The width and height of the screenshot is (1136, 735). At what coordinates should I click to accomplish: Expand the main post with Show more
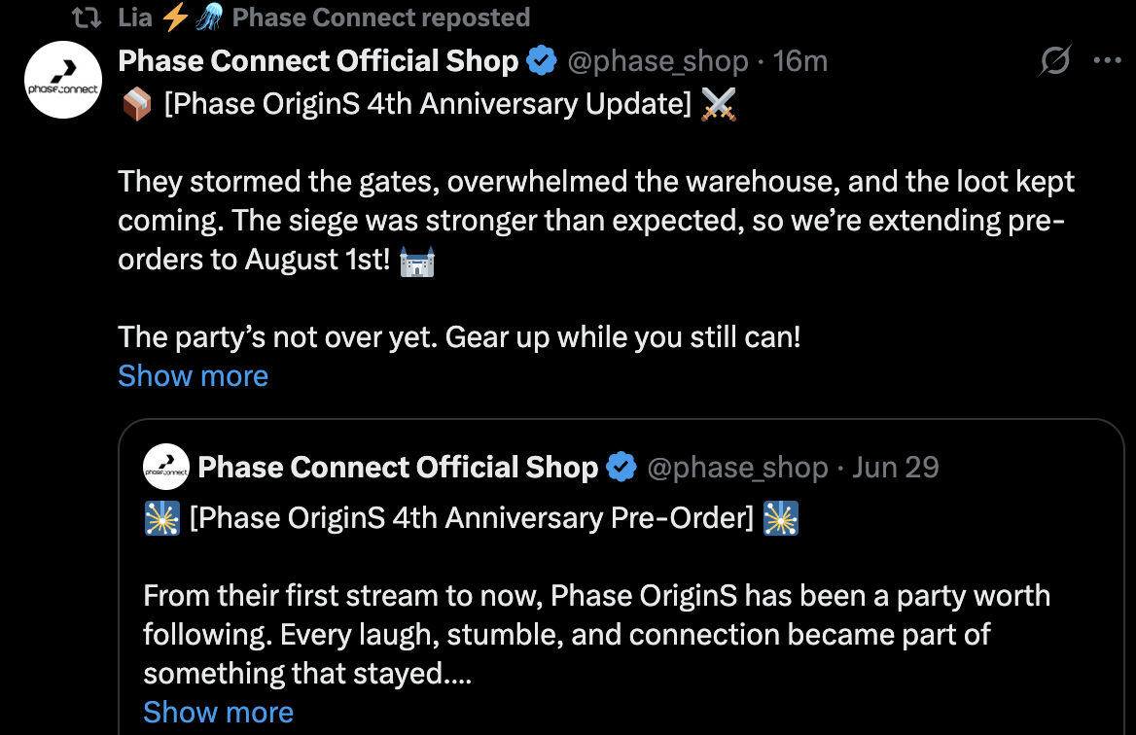pos(193,375)
